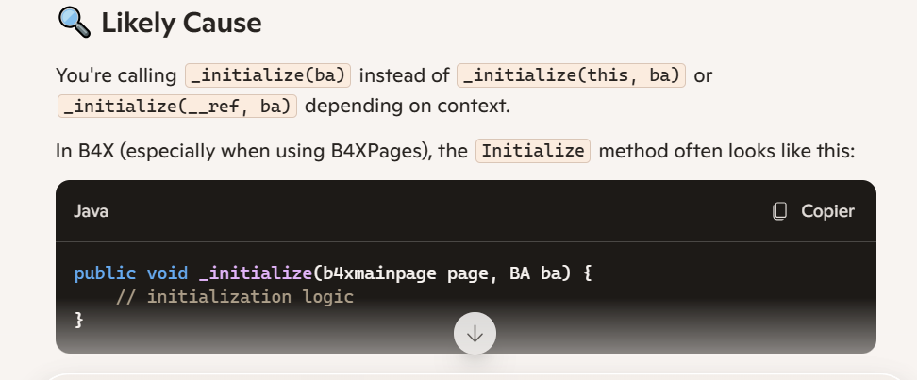The width and height of the screenshot is (917, 380).
Task: Click the inline code "_initialize(ba)"
Action: click(x=268, y=75)
